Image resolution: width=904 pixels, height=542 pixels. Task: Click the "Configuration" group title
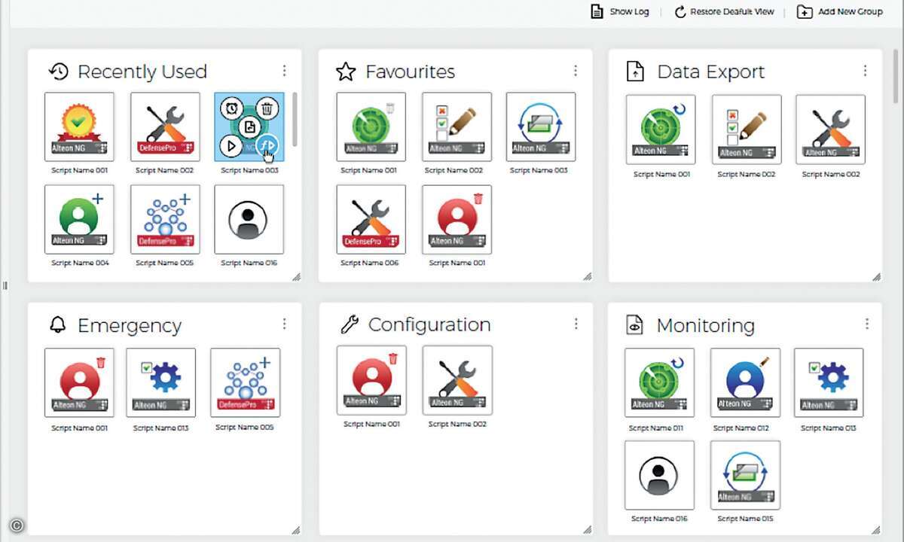point(429,324)
